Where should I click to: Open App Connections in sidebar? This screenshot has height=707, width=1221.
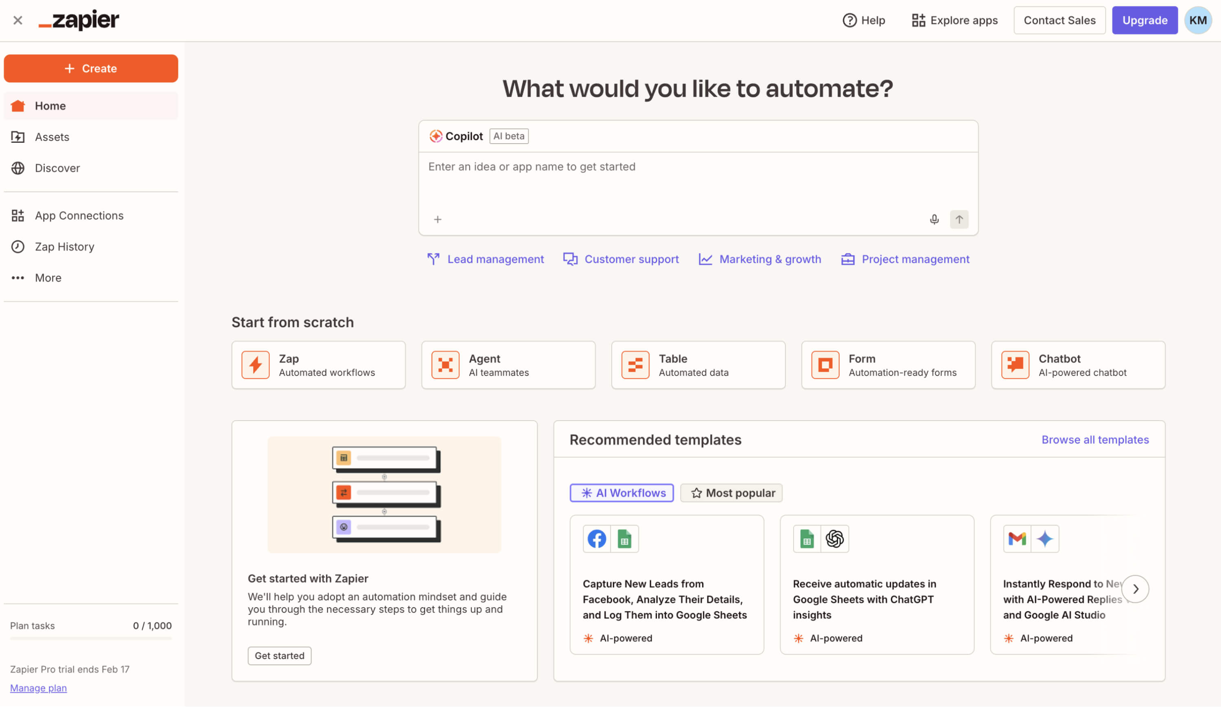pyautogui.click(x=79, y=216)
